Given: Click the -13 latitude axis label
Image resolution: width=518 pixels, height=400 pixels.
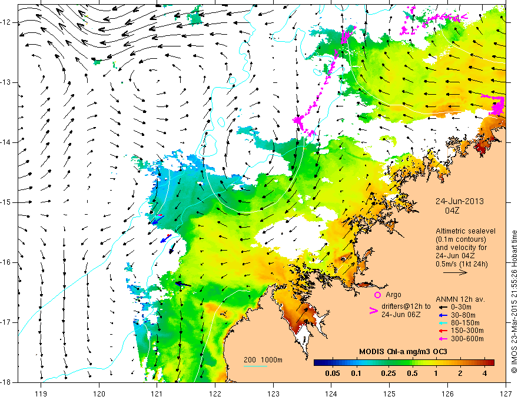Looking at the screenshot, I should 6,82.
